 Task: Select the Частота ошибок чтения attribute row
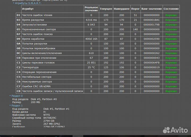pos(98,15)
